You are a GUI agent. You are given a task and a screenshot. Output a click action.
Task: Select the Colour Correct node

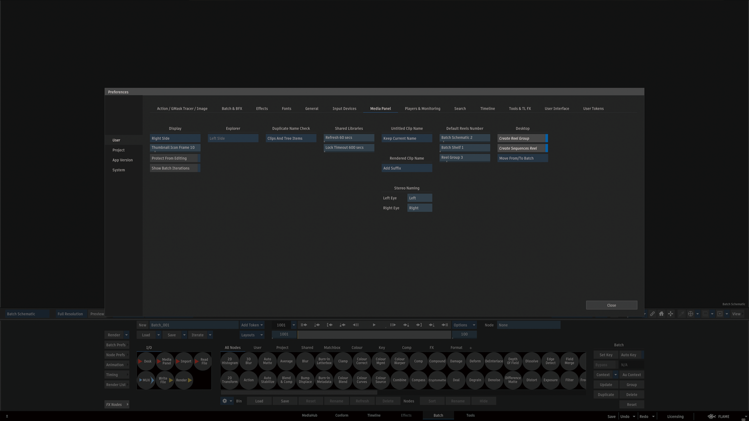362,361
